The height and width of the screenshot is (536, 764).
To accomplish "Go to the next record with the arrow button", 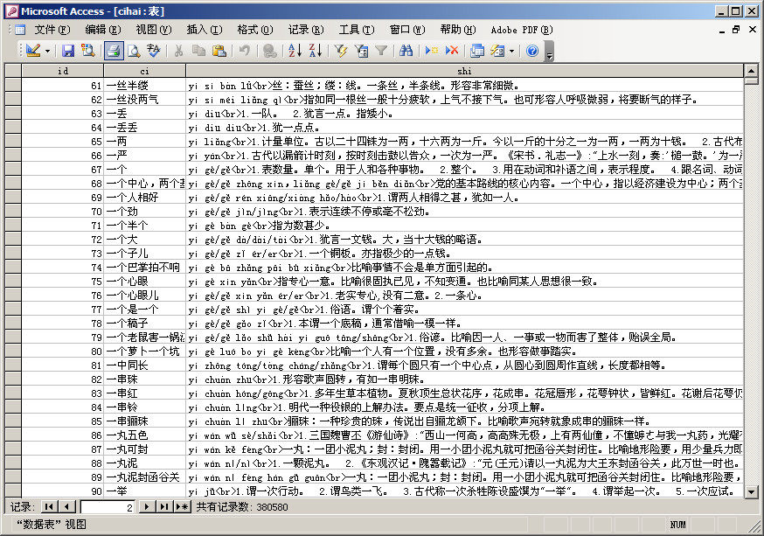I will pyautogui.click(x=145, y=507).
